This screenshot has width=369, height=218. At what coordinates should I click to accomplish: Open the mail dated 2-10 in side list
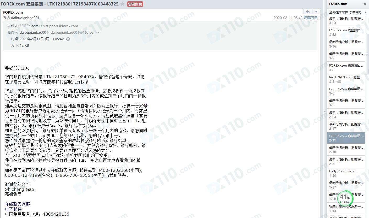point(346,150)
